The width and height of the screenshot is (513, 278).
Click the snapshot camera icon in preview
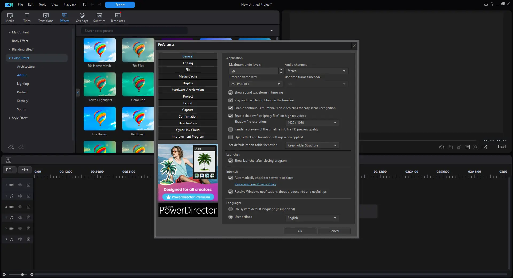point(450,147)
